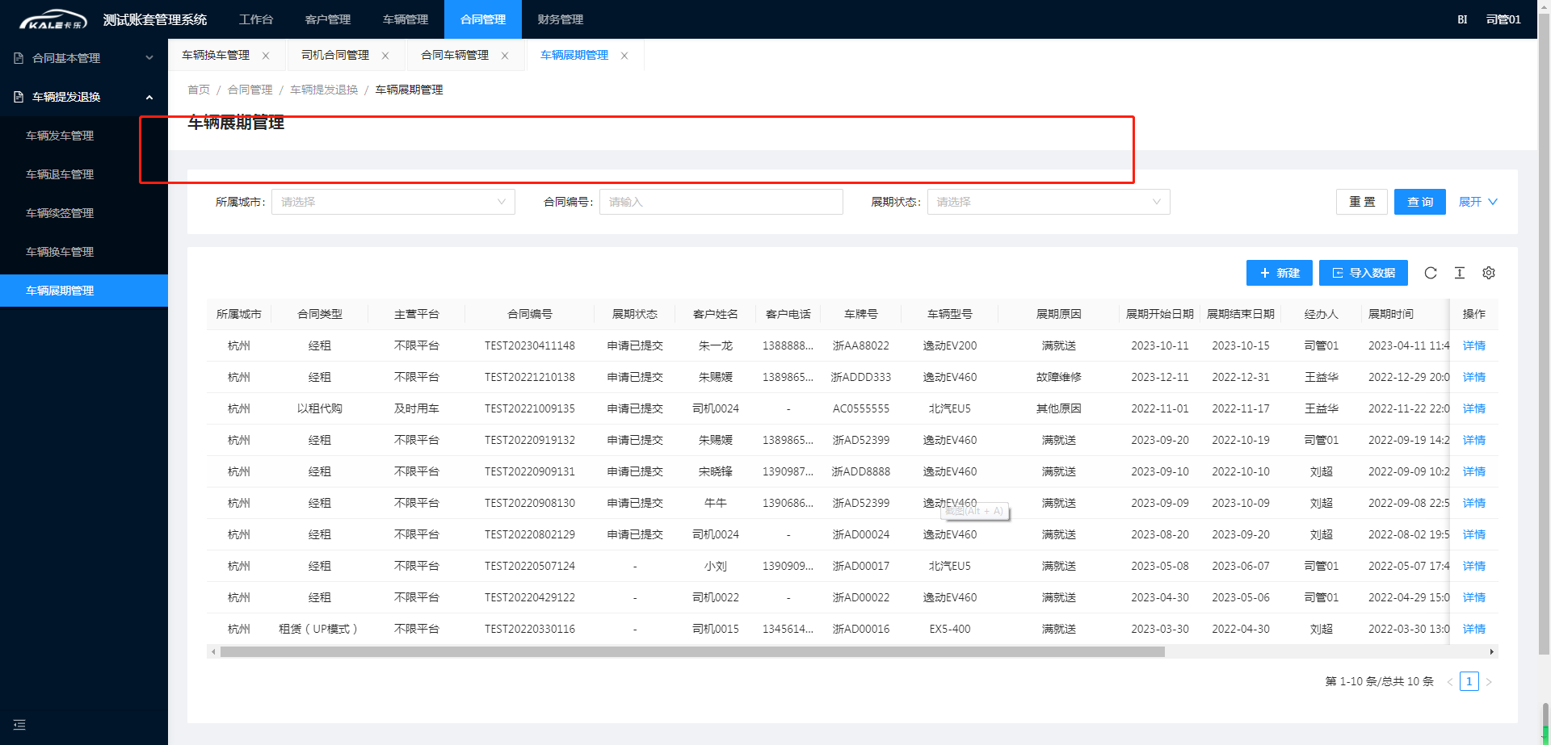The image size is (1551, 745).
Task: Click the 新建 button
Action: point(1280,273)
